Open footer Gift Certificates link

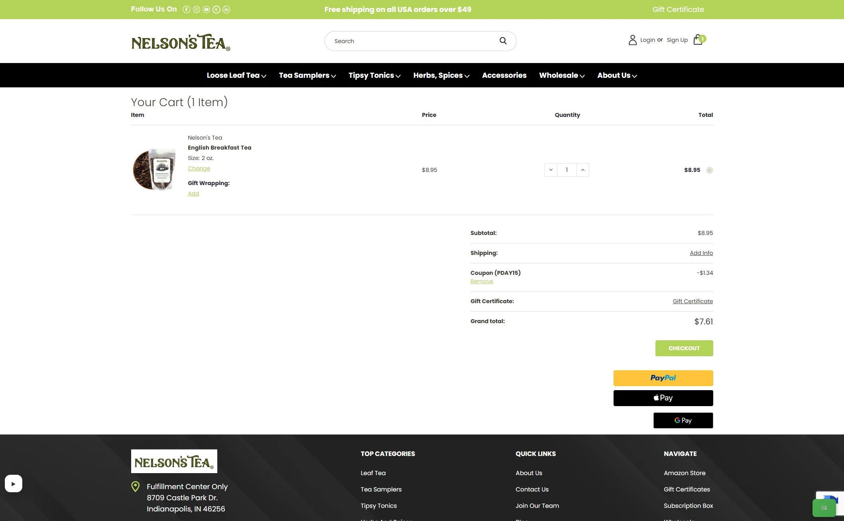click(x=687, y=489)
